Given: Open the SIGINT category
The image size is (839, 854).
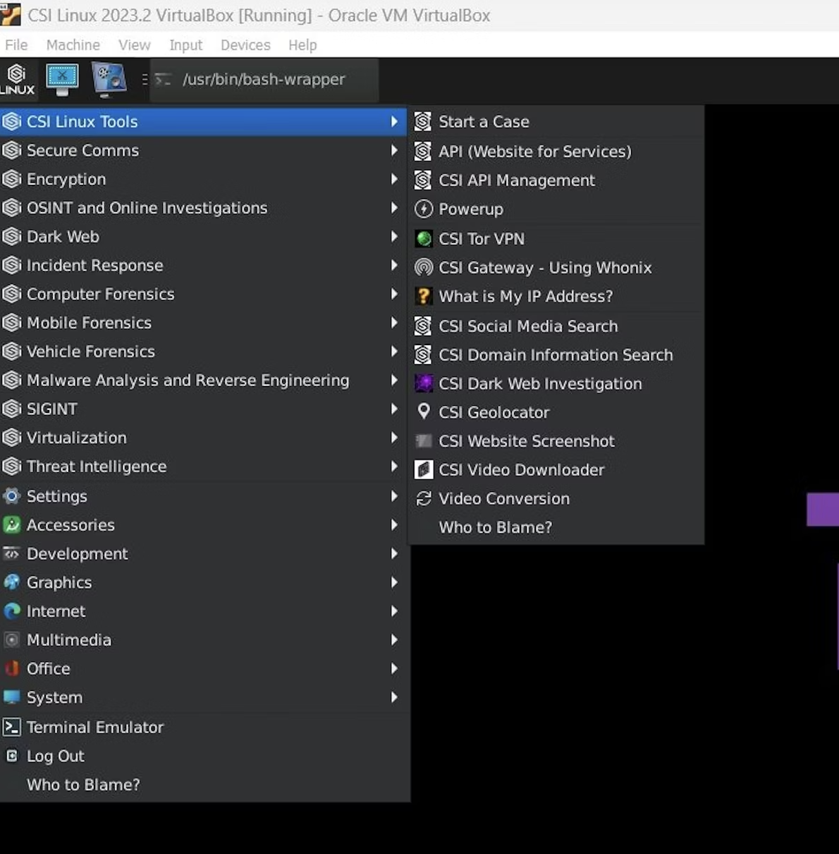Looking at the screenshot, I should (204, 409).
